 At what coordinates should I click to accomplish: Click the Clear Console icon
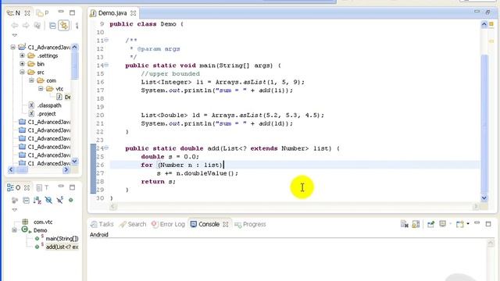tap(405, 224)
